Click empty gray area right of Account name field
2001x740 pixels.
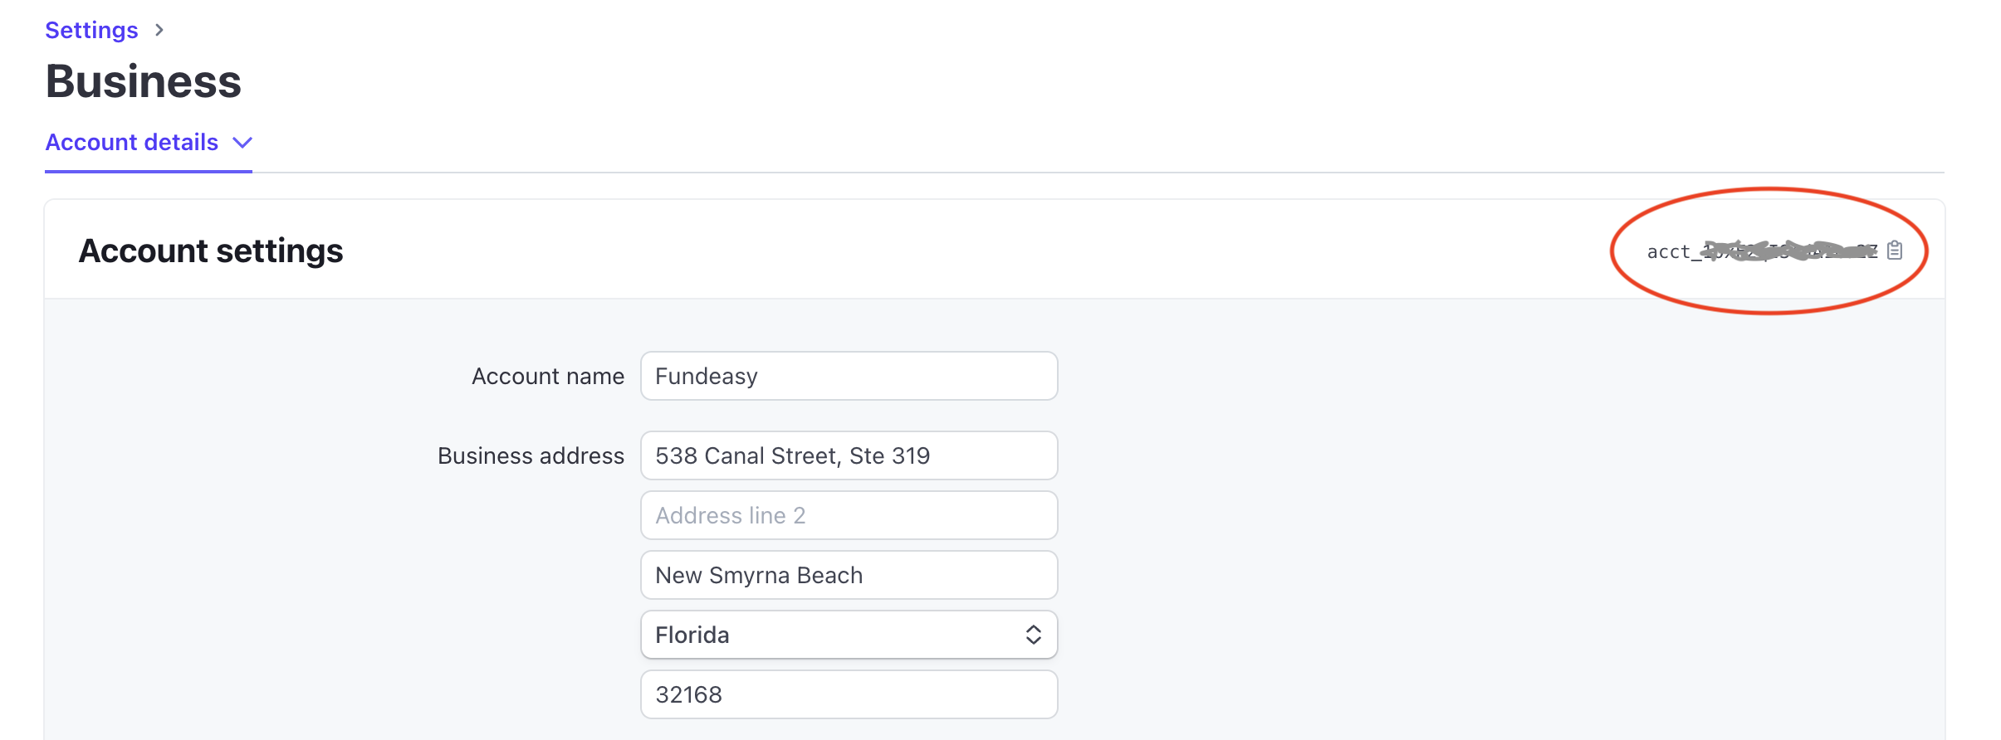tap(1411, 376)
